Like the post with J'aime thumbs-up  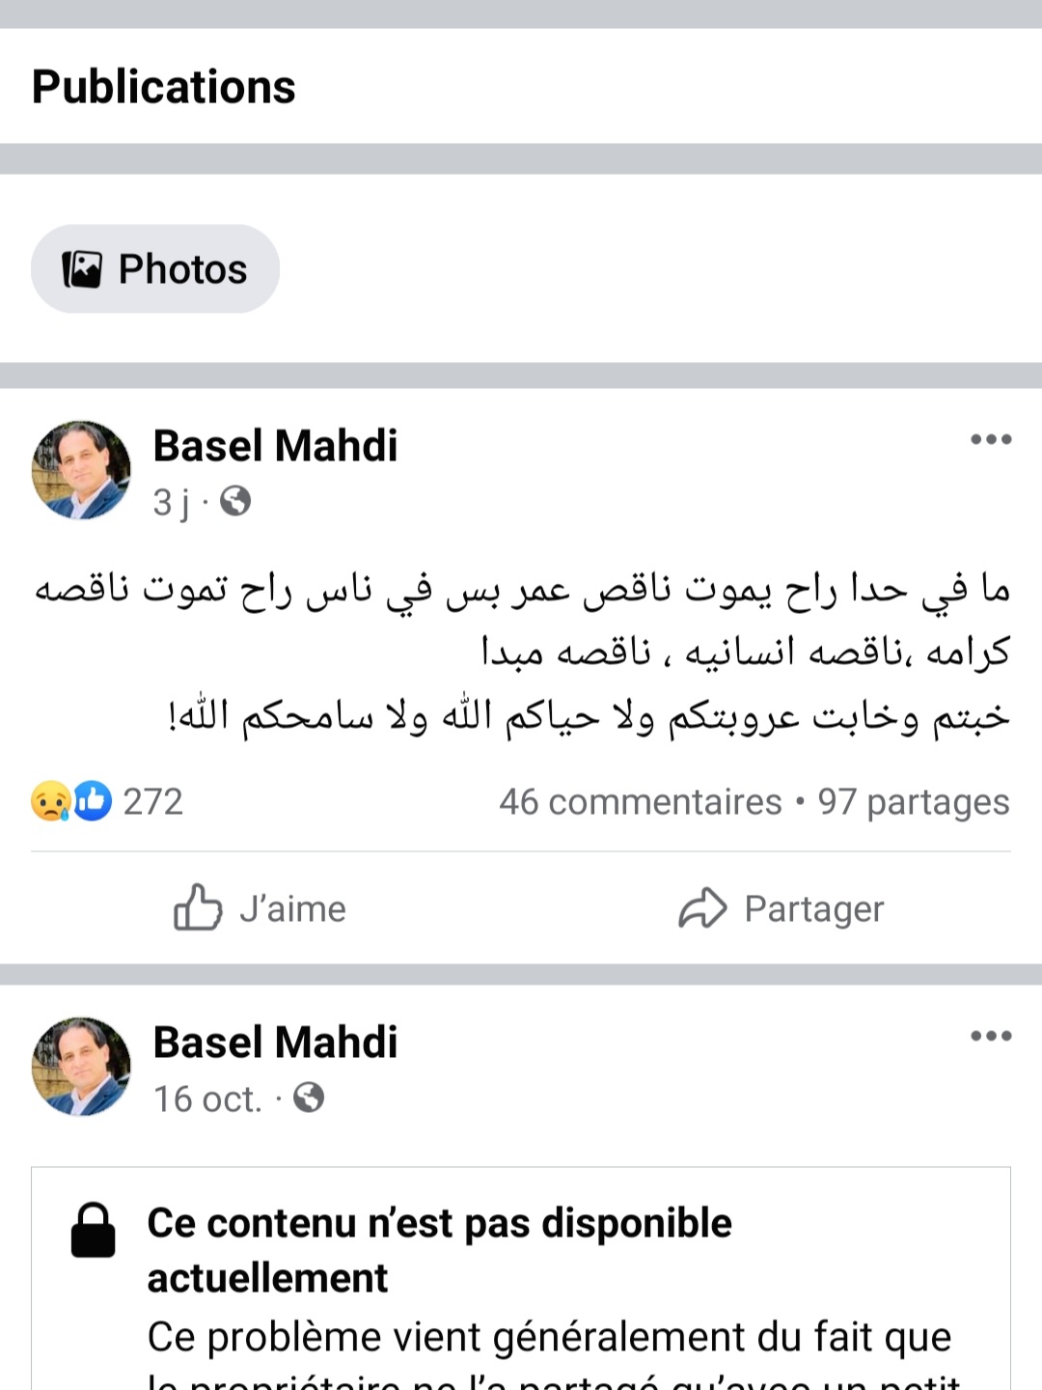[x=260, y=908]
